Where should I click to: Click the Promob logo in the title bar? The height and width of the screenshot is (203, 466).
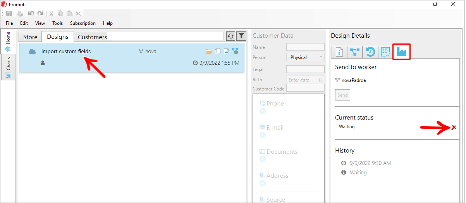(x=4, y=4)
